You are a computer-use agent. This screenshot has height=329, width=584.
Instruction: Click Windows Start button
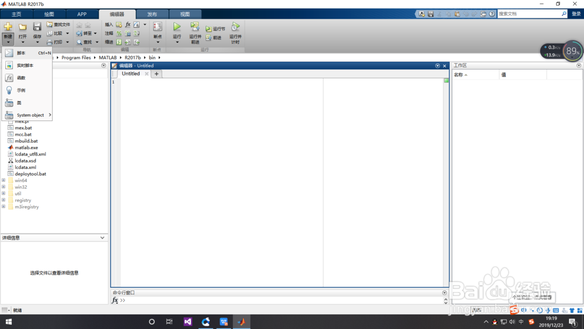9,321
